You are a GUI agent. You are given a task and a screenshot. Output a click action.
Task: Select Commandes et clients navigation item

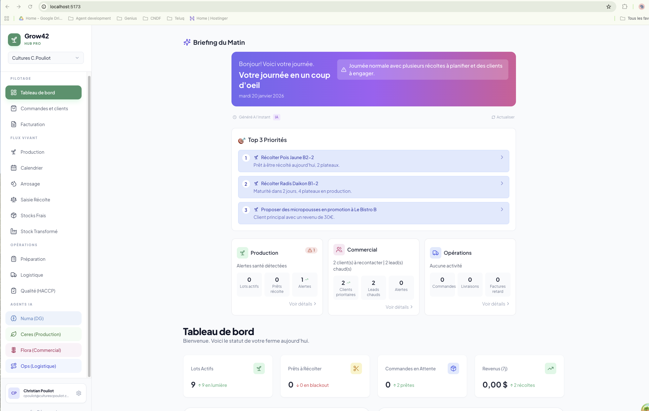tap(44, 108)
